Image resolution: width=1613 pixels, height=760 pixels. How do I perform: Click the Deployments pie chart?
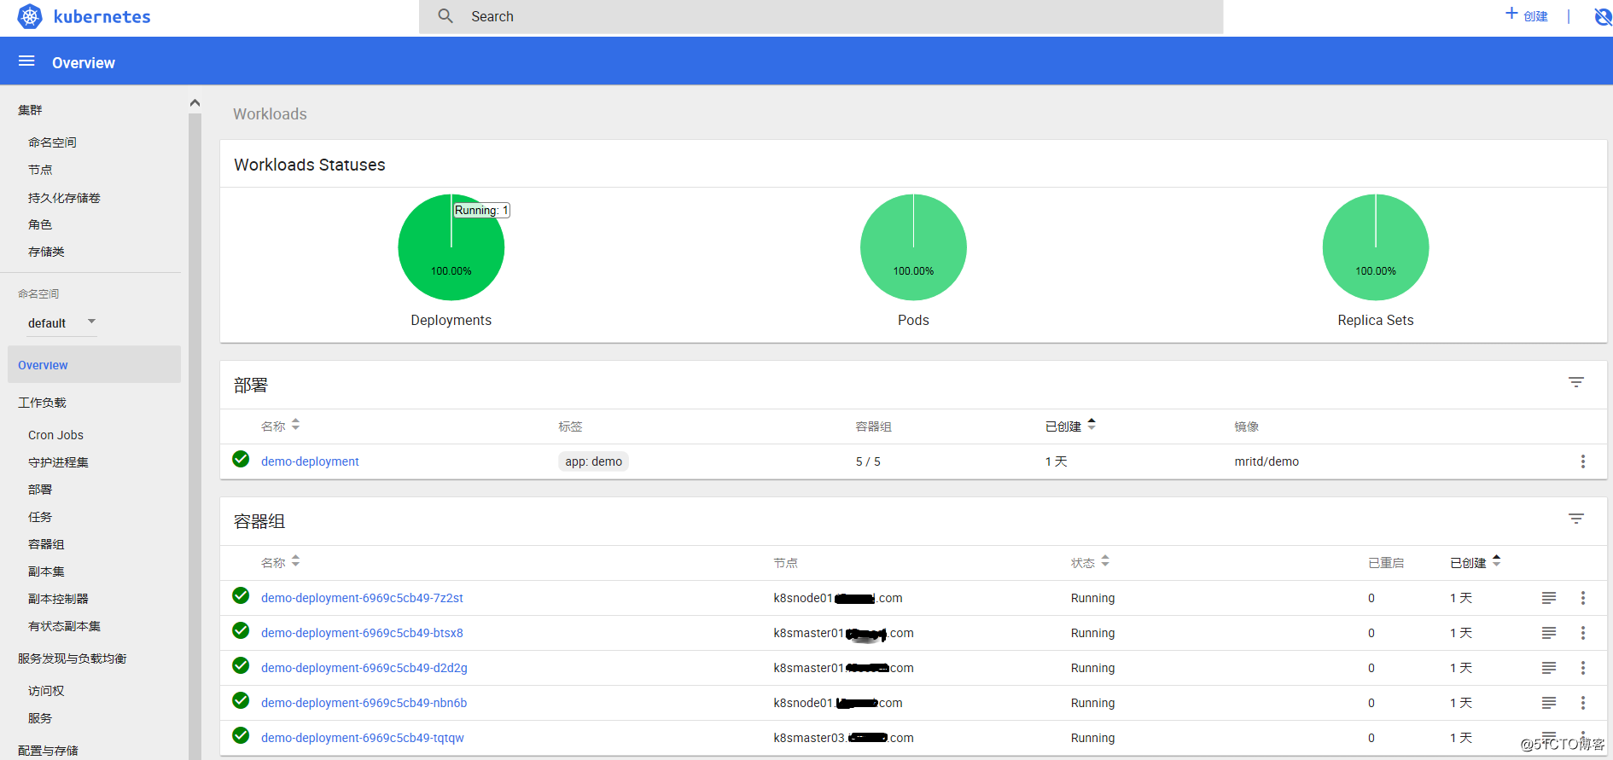pyautogui.click(x=451, y=247)
